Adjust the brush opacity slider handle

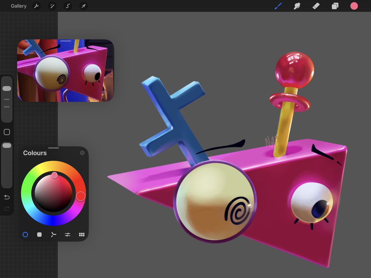7,145
